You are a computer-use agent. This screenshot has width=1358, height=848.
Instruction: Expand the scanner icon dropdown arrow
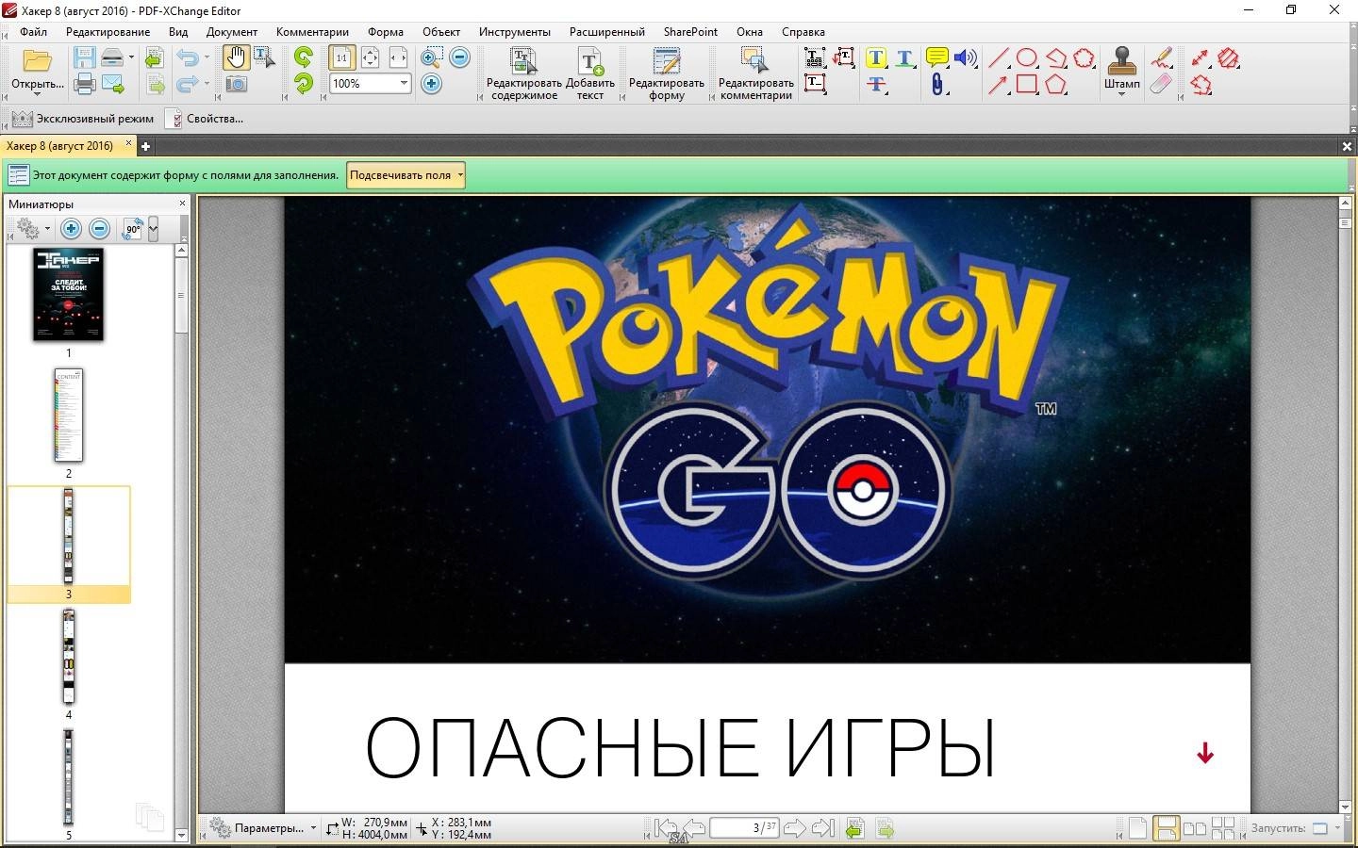point(131,58)
